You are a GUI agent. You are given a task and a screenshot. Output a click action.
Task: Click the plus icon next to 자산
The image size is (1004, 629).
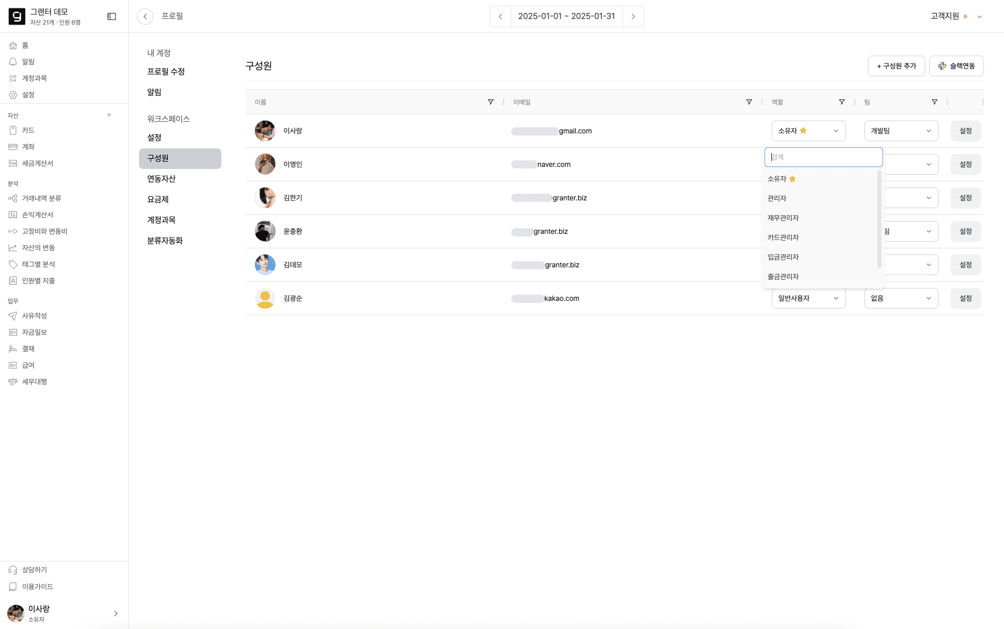point(109,115)
